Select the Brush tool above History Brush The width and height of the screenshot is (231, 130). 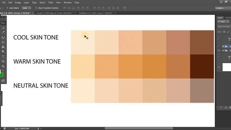click(3, 38)
